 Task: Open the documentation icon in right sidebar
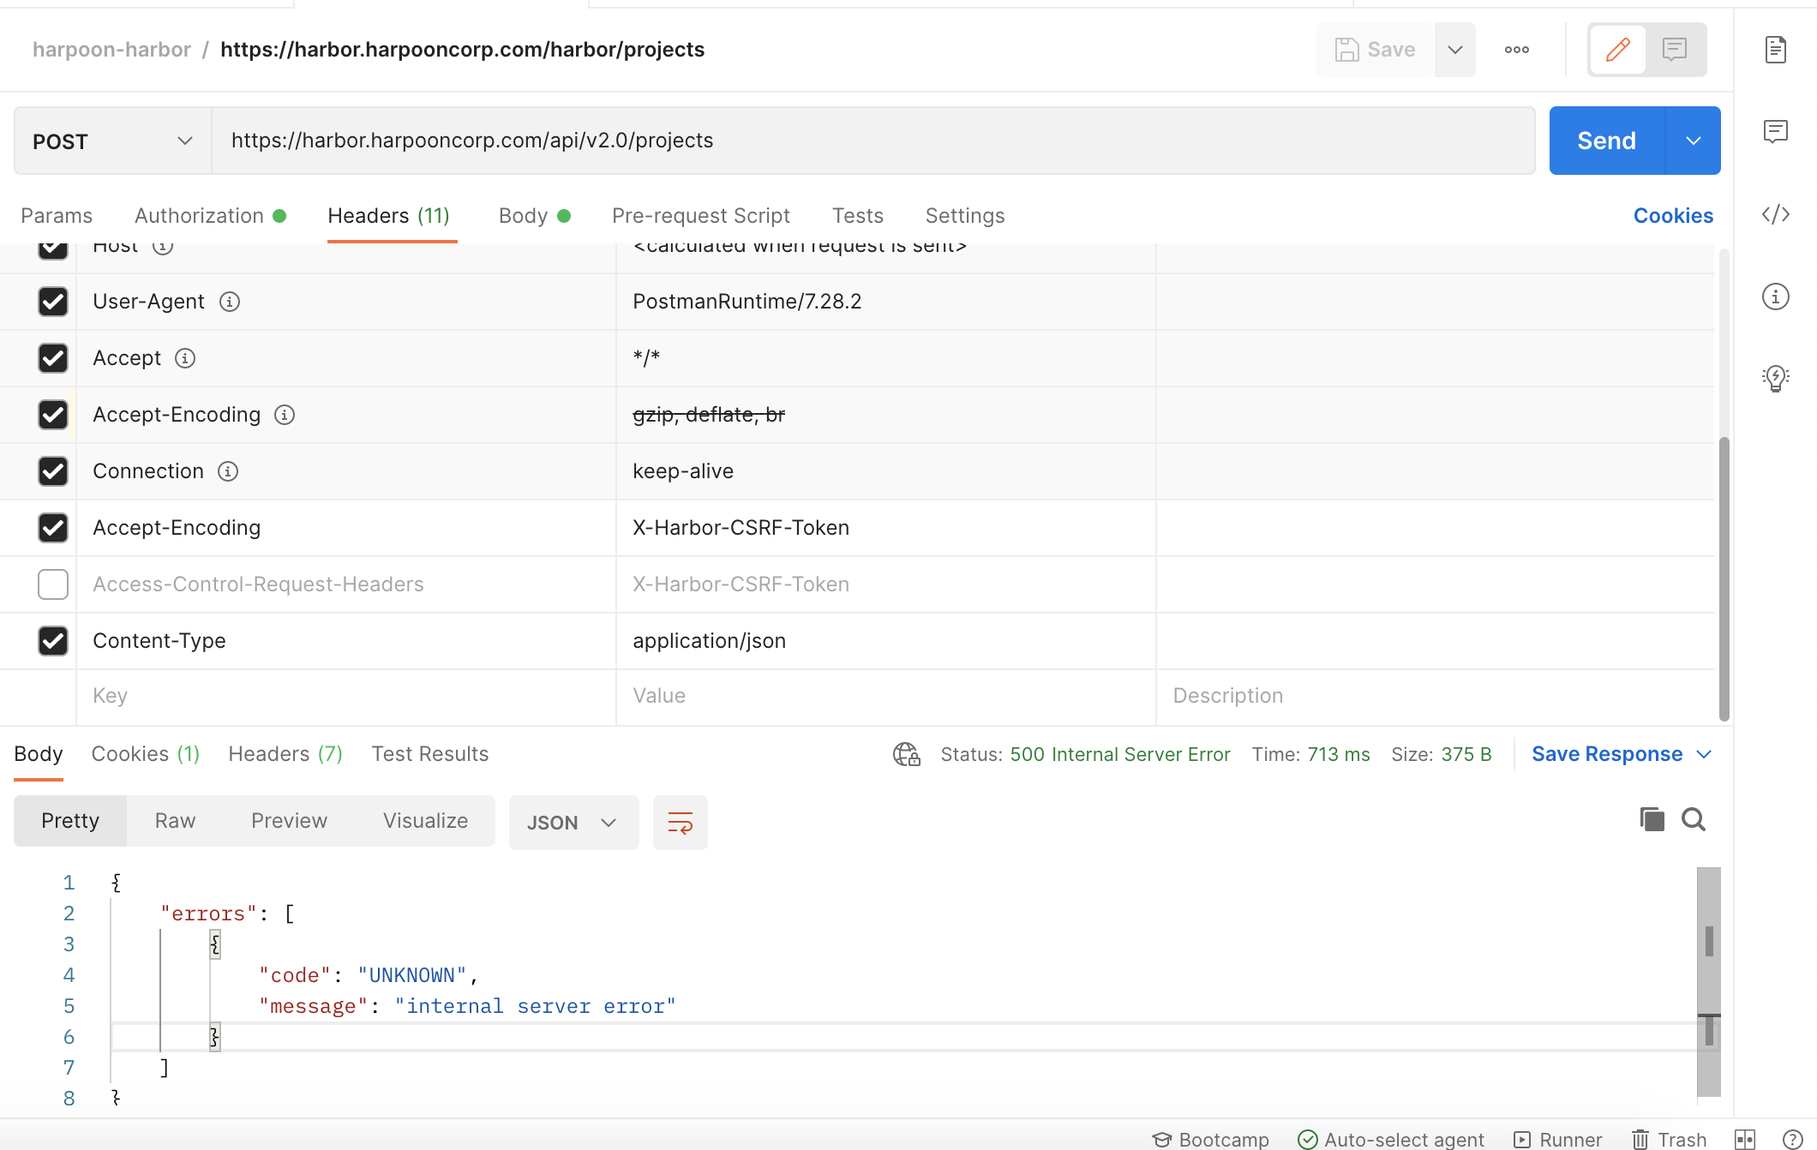pos(1775,50)
